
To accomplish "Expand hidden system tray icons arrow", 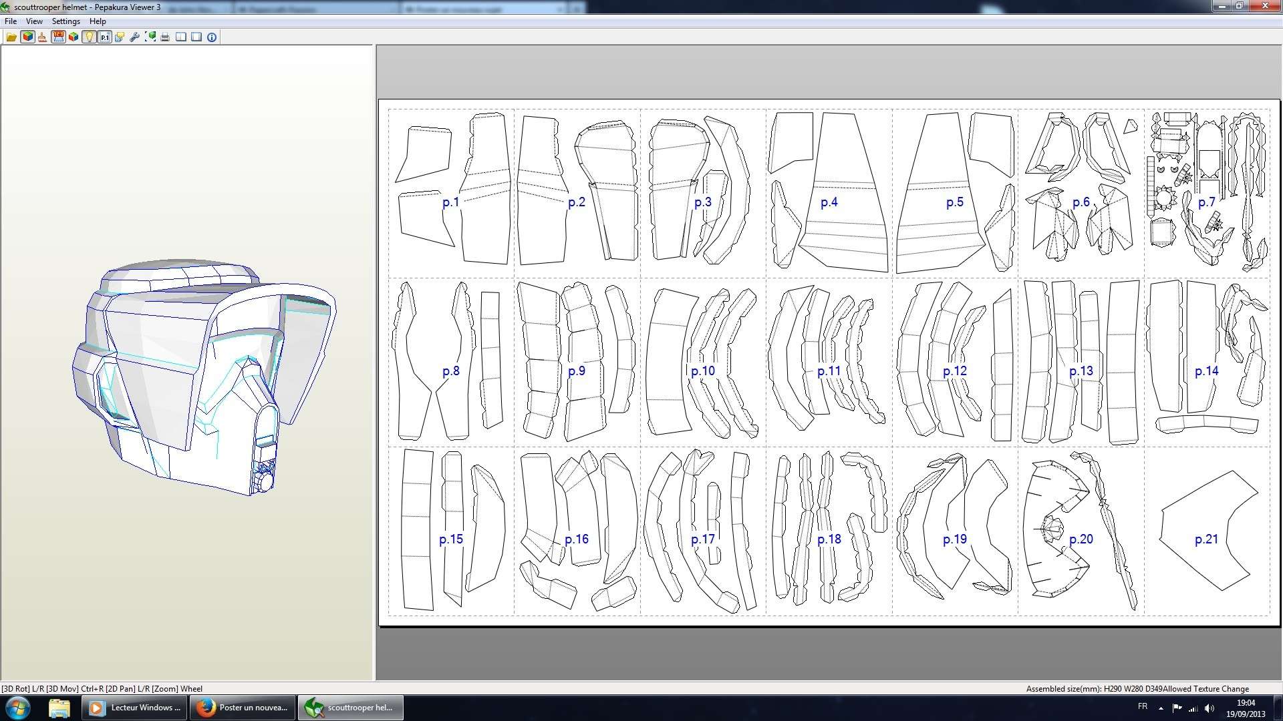I will click(1161, 708).
